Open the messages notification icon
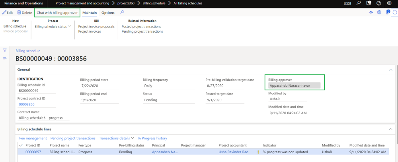The image size is (398, 162). click(x=369, y=3)
